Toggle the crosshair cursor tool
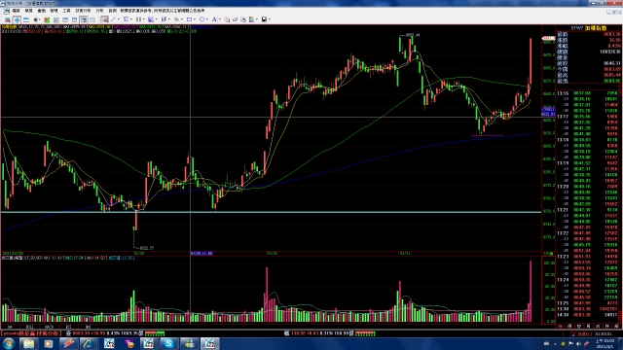623x350 pixels. (18, 19)
